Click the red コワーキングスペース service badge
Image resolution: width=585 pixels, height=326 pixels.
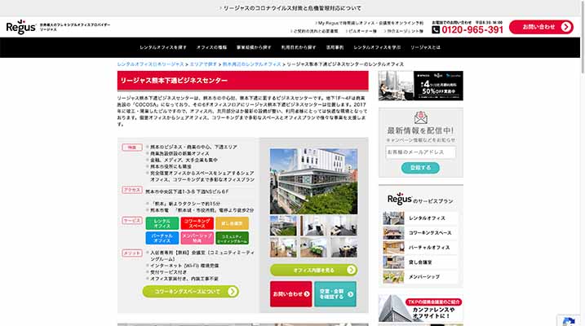click(197, 222)
